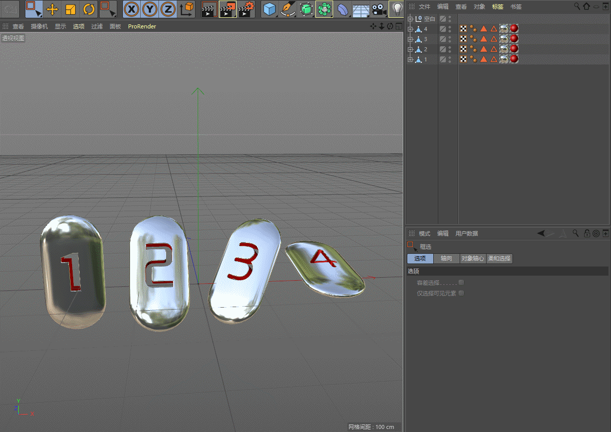
Task: Add a floor environment object
Action: 361,10
